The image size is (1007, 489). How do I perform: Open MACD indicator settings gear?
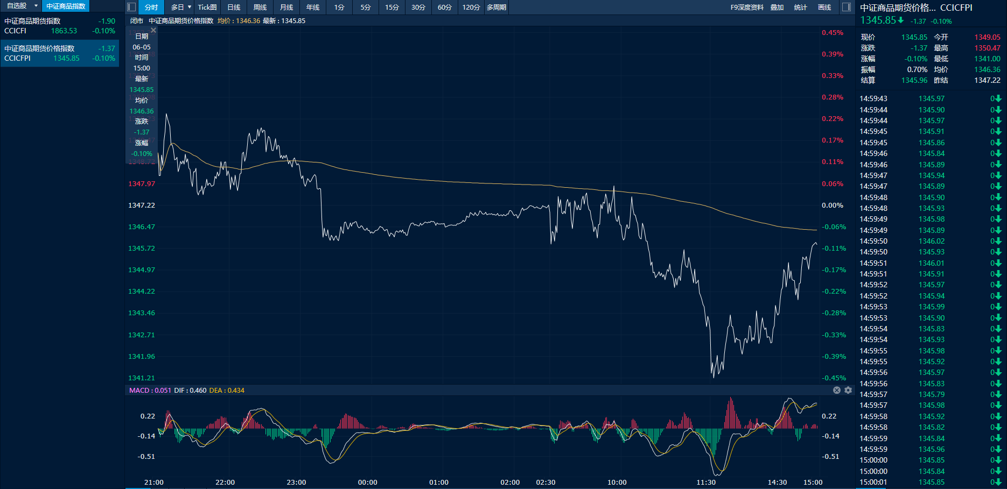pyautogui.click(x=848, y=390)
